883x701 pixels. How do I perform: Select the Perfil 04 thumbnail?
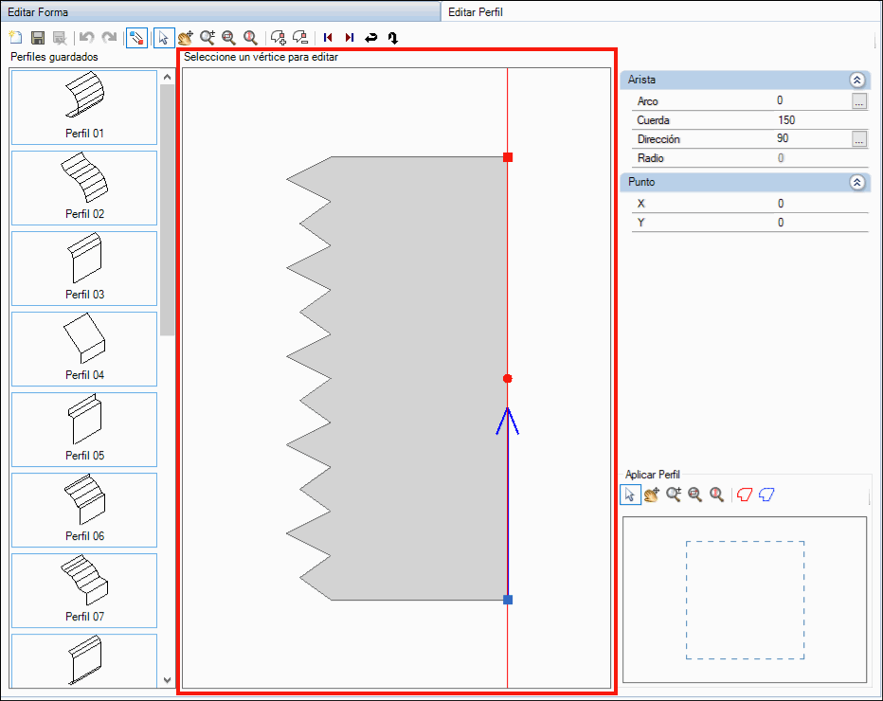click(84, 350)
